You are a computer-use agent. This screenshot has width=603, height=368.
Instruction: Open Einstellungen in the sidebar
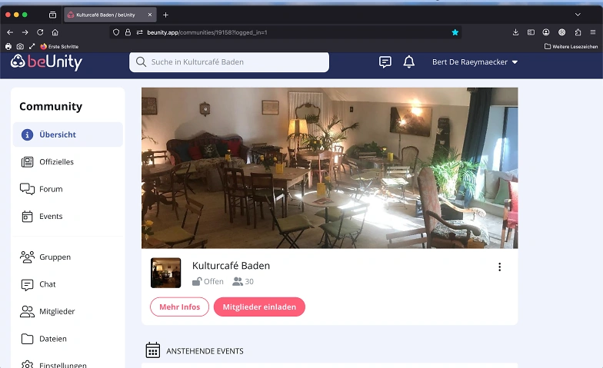(68, 364)
